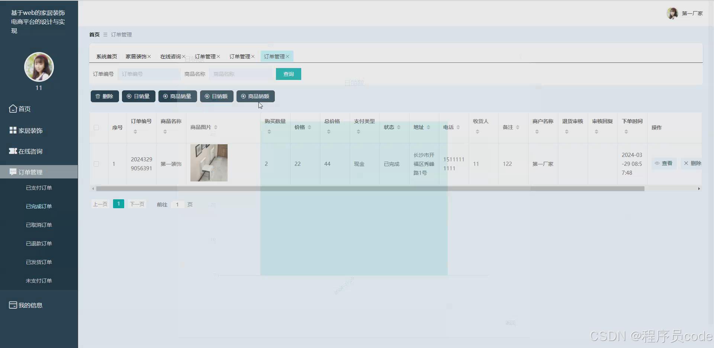
Task: Sort by 总价格 column arrows
Action: pyautogui.click(x=329, y=132)
